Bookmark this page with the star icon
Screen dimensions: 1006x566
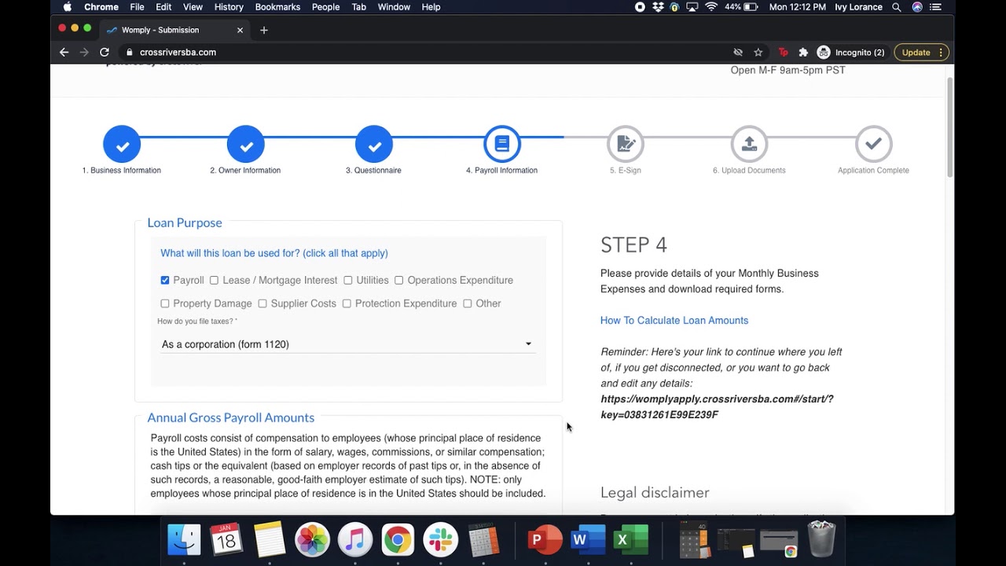click(758, 53)
